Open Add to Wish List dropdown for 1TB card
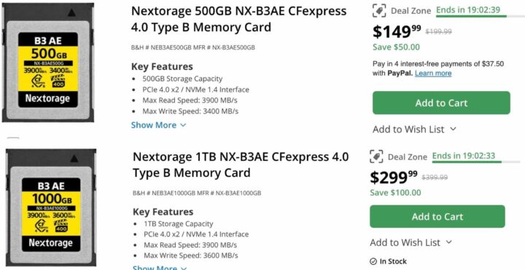This screenshot has height=270, width=525. pos(411,242)
